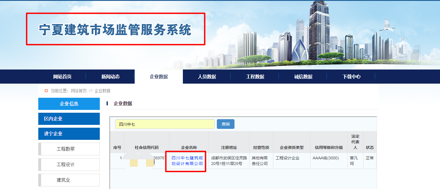The width and height of the screenshot is (440, 189).
Task: Click the orange square breadcrumb location icon
Action: [46, 91]
